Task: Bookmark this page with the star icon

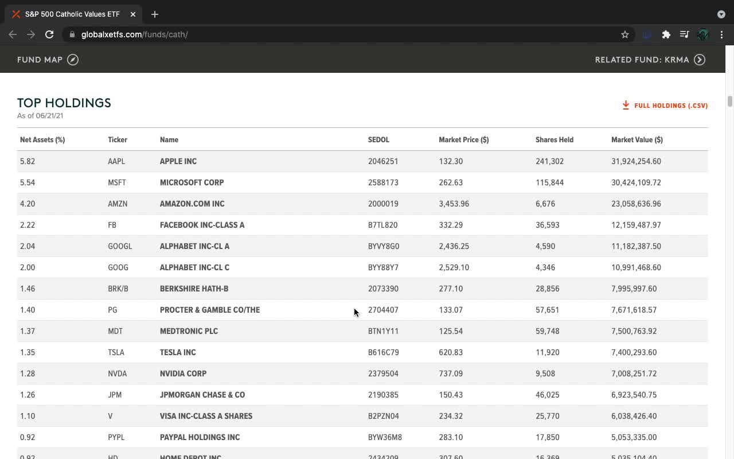Action: click(625, 34)
